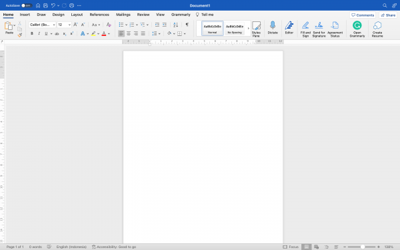The width and height of the screenshot is (400, 250).
Task: Switch to the Layout tab
Action: [77, 15]
